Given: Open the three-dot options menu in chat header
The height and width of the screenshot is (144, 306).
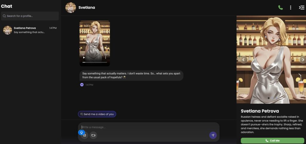Looking at the screenshot, I should [x=290, y=7].
